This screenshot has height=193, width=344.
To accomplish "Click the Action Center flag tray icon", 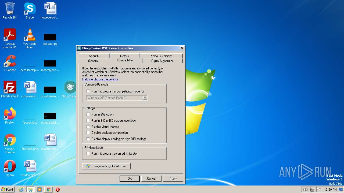I will point(318,190).
